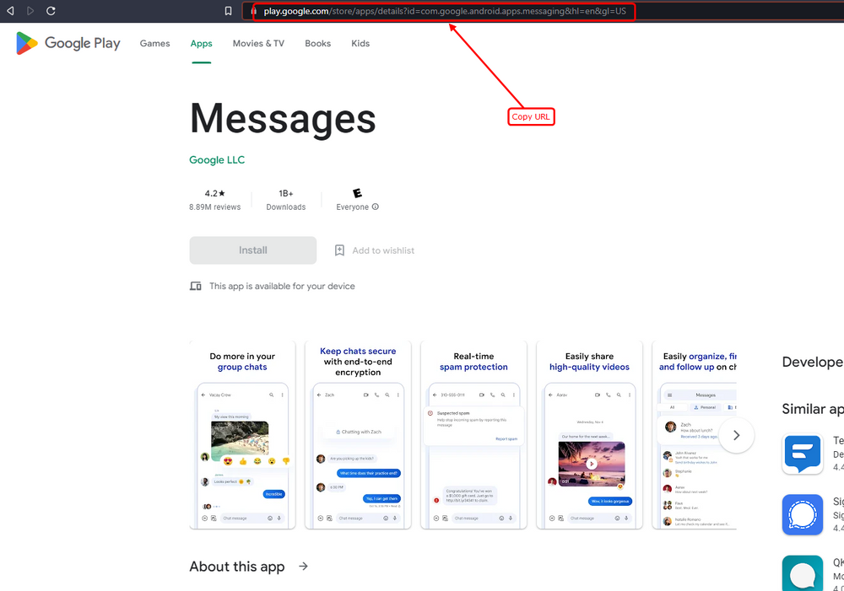The width and height of the screenshot is (844, 591).
Task: Open the 'Easily organize' screenshot
Action: [695, 434]
